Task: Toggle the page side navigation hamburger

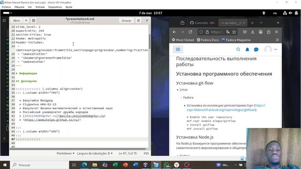Action: click(x=178, y=49)
